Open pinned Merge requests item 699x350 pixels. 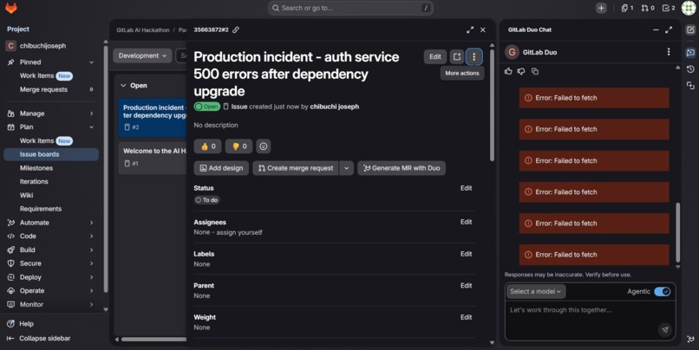[x=51, y=89]
